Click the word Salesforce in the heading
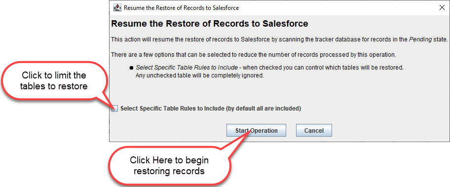The width and height of the screenshot is (450, 187). click(285, 24)
